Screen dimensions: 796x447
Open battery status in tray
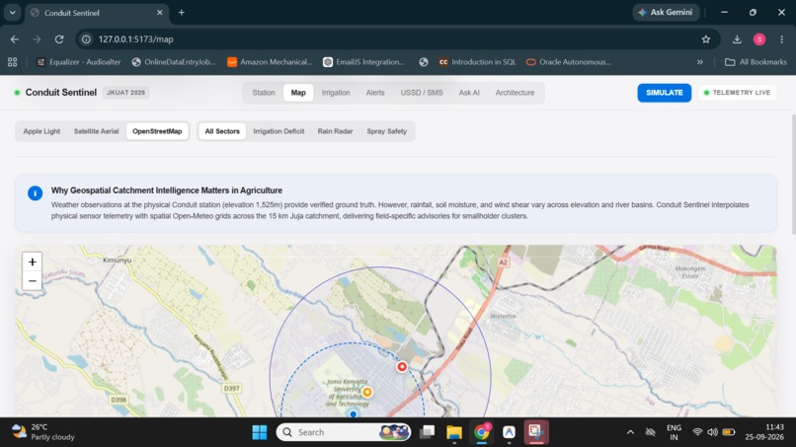point(729,432)
